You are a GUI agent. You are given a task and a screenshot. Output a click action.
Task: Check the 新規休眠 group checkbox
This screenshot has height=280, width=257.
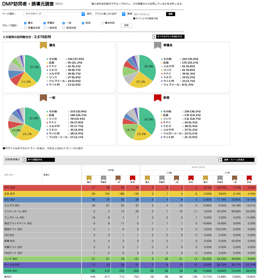(64, 28)
